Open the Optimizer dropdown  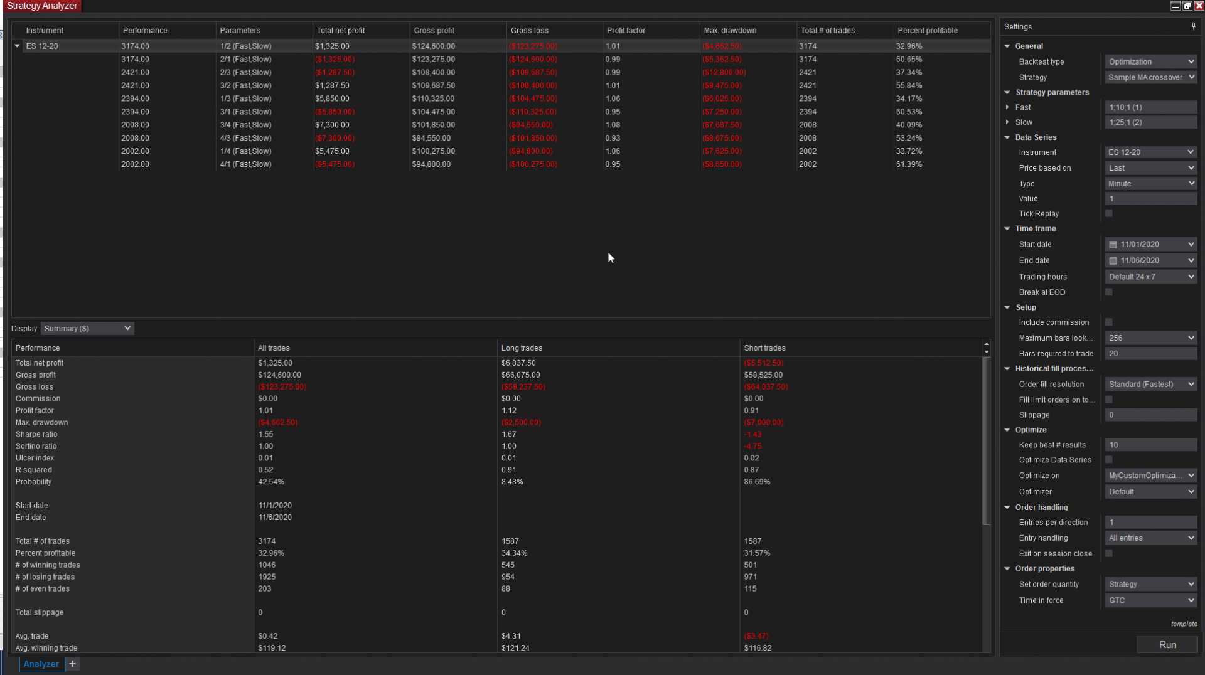(x=1151, y=492)
